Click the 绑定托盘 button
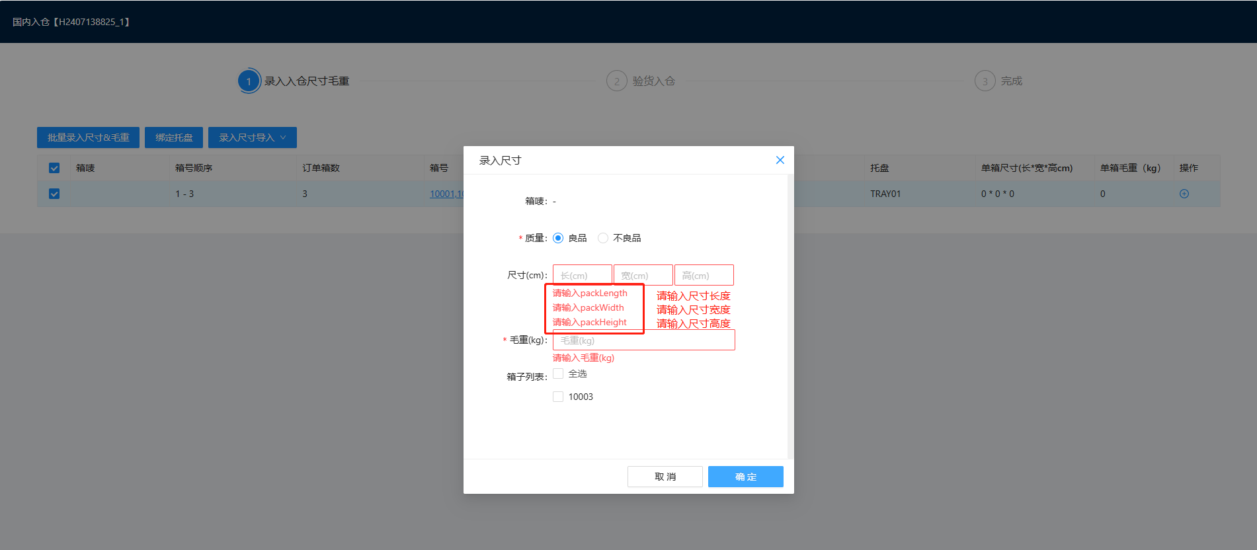The image size is (1257, 550). 174,137
